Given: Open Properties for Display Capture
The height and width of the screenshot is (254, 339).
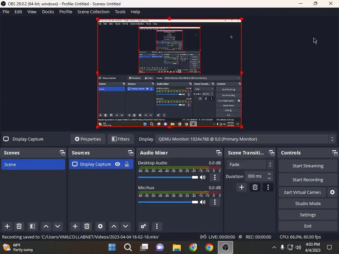Looking at the screenshot, I should pos(88,139).
